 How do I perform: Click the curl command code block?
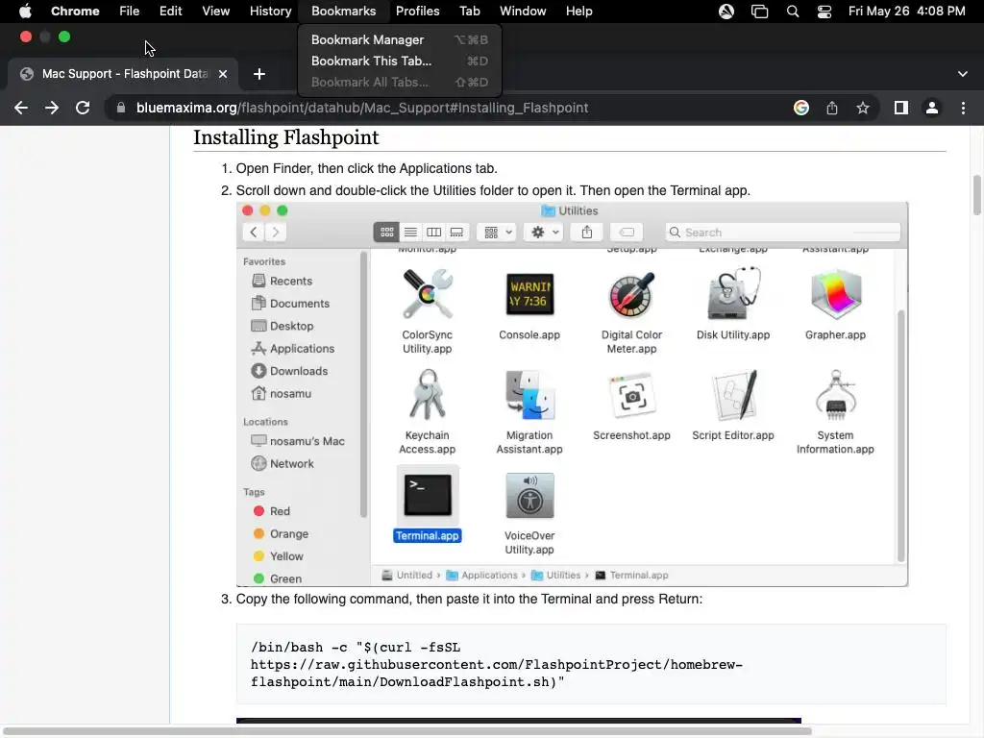click(x=591, y=665)
